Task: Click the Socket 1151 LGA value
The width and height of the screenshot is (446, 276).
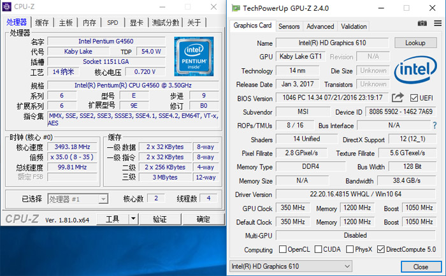Action: pos(106,61)
